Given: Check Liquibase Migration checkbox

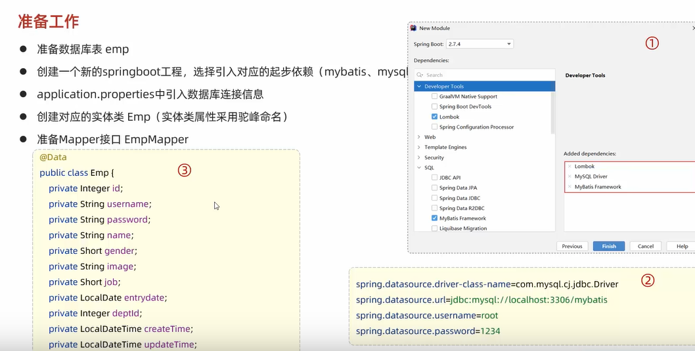Looking at the screenshot, I should [434, 228].
